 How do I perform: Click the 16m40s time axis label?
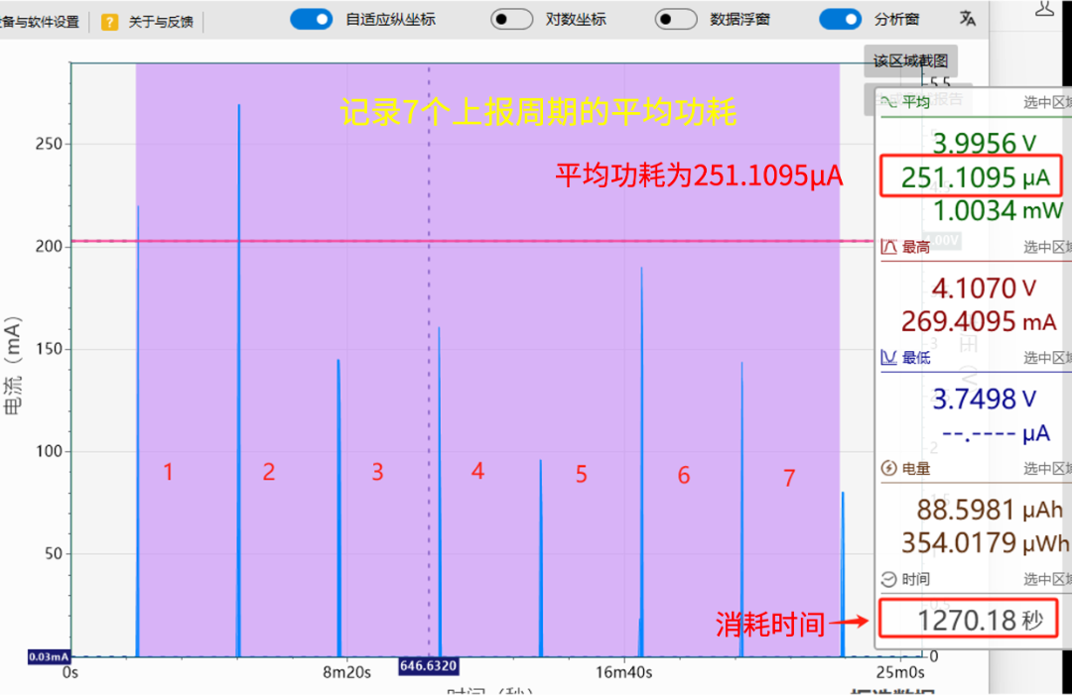click(x=623, y=672)
